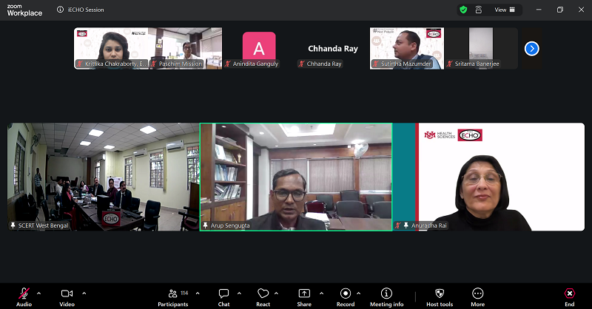Image resolution: width=592 pixels, height=309 pixels.
Task: Expand the caret next to Record
Action: click(x=358, y=293)
